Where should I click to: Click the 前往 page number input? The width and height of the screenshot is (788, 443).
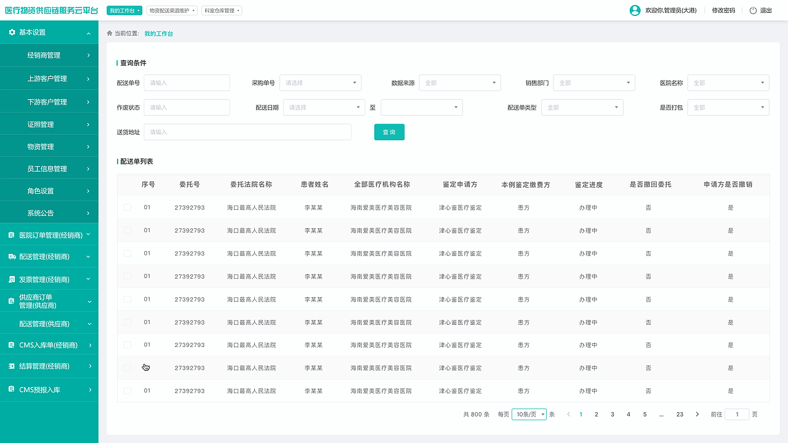pos(737,415)
